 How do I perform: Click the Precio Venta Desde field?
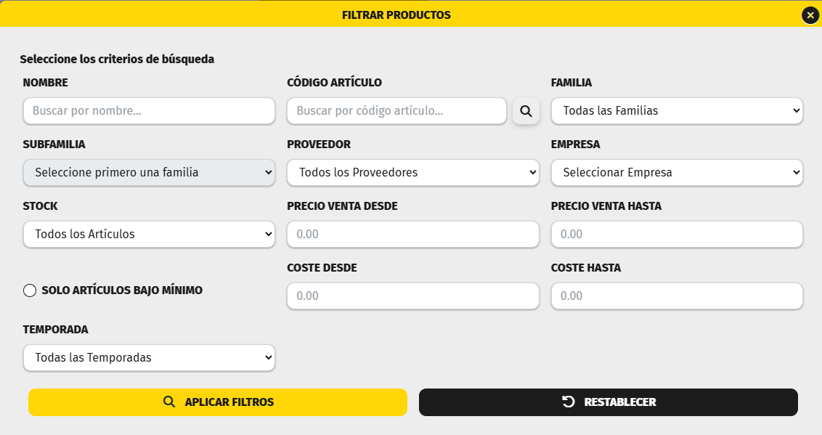pos(412,235)
